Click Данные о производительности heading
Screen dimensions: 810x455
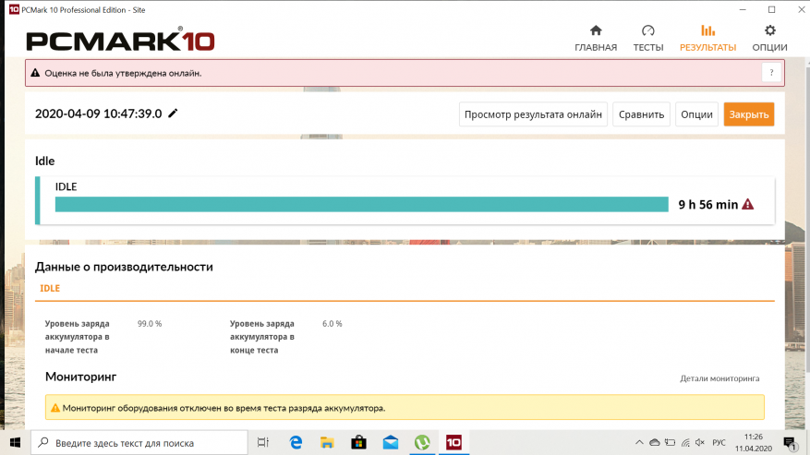click(124, 267)
